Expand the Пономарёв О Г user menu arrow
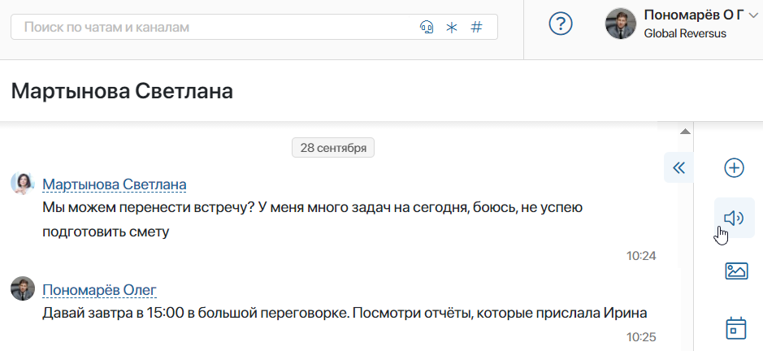The image size is (763, 351). (754, 16)
